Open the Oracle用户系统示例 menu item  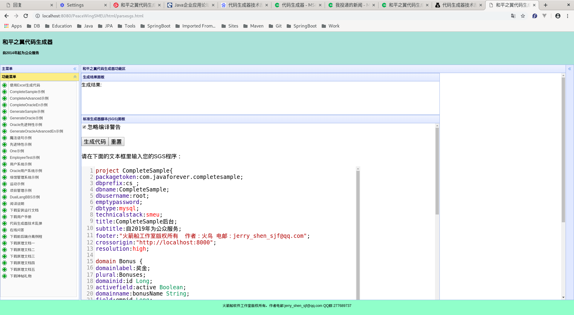pyautogui.click(x=26, y=171)
